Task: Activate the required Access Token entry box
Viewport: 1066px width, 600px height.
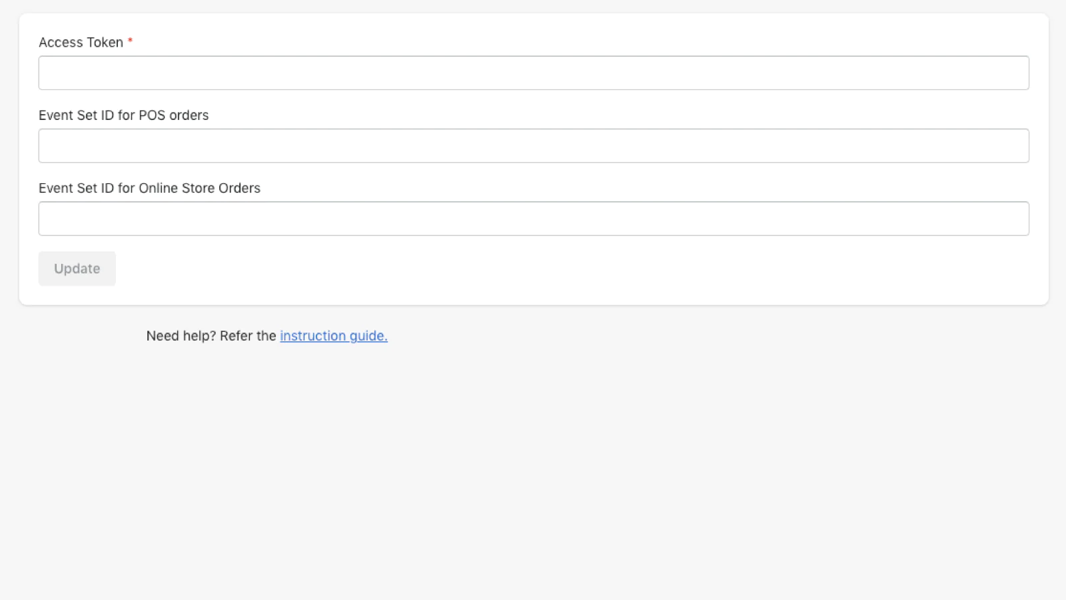Action: click(x=533, y=73)
